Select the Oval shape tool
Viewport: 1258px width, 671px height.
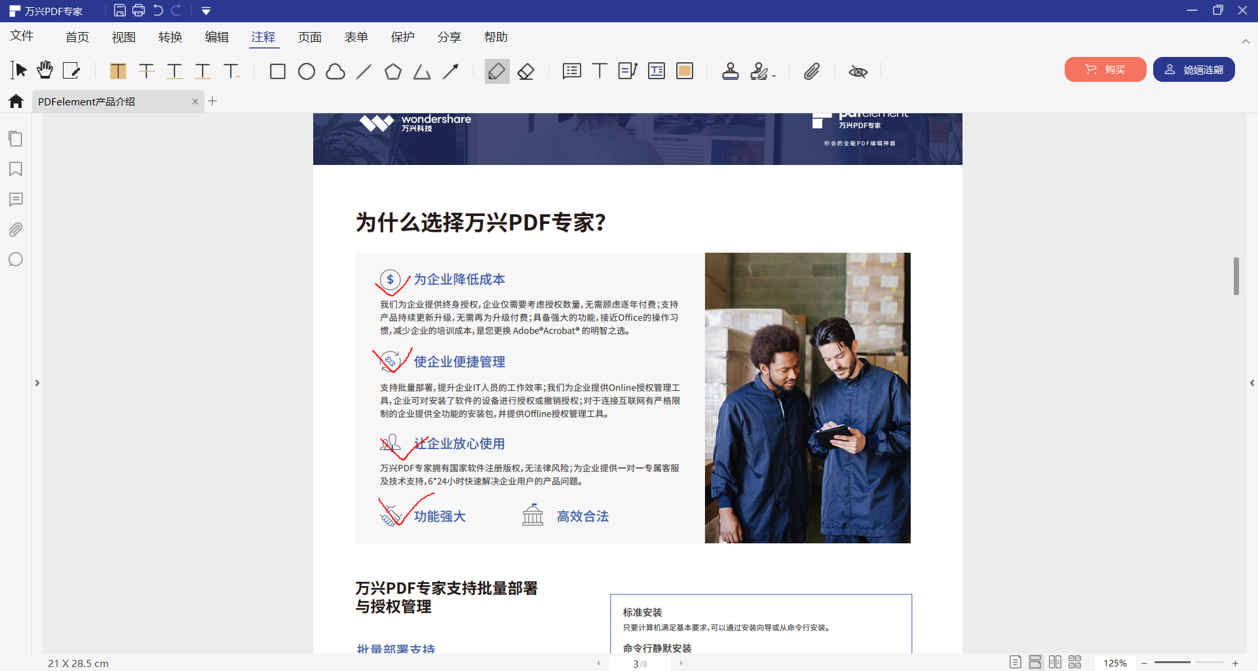[x=307, y=71]
